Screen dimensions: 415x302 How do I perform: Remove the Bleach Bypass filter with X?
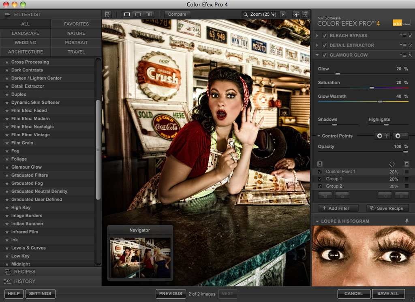[410, 36]
